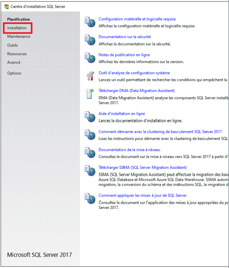Viewport: 229px width, 268px height.
Task: Click icon next to Documentation sur la sécurité
Action: tap(90, 40)
